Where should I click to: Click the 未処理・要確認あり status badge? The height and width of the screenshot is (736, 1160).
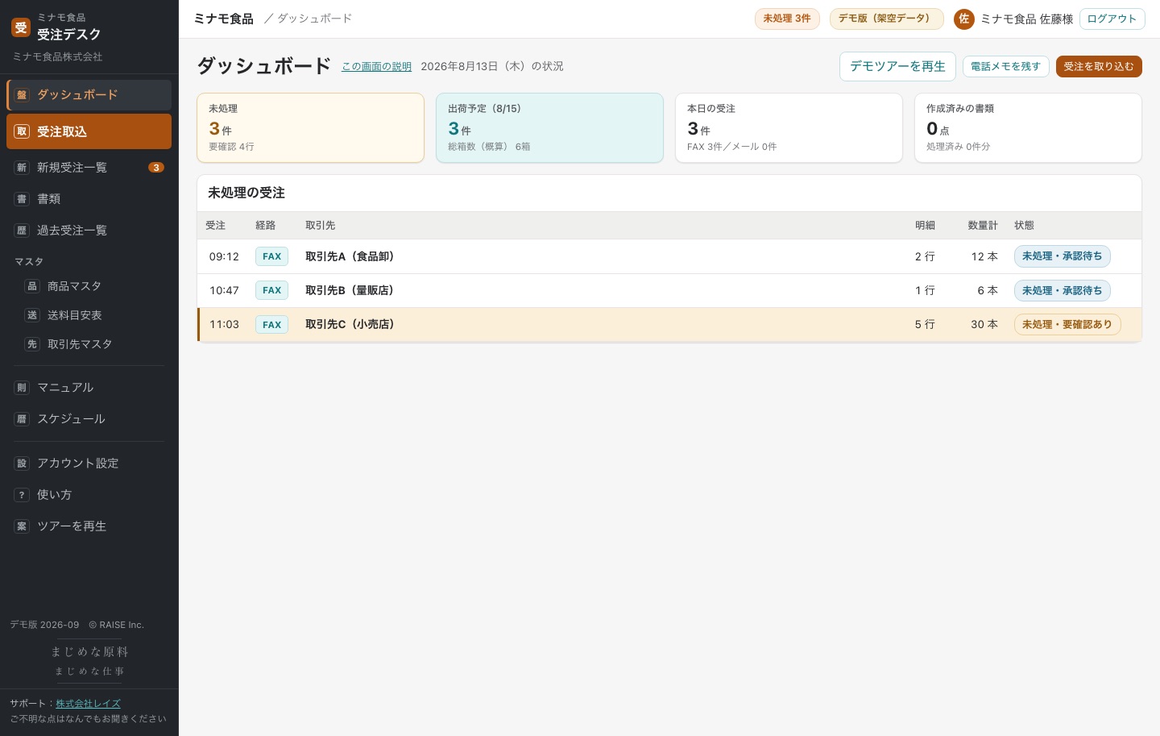click(1067, 325)
